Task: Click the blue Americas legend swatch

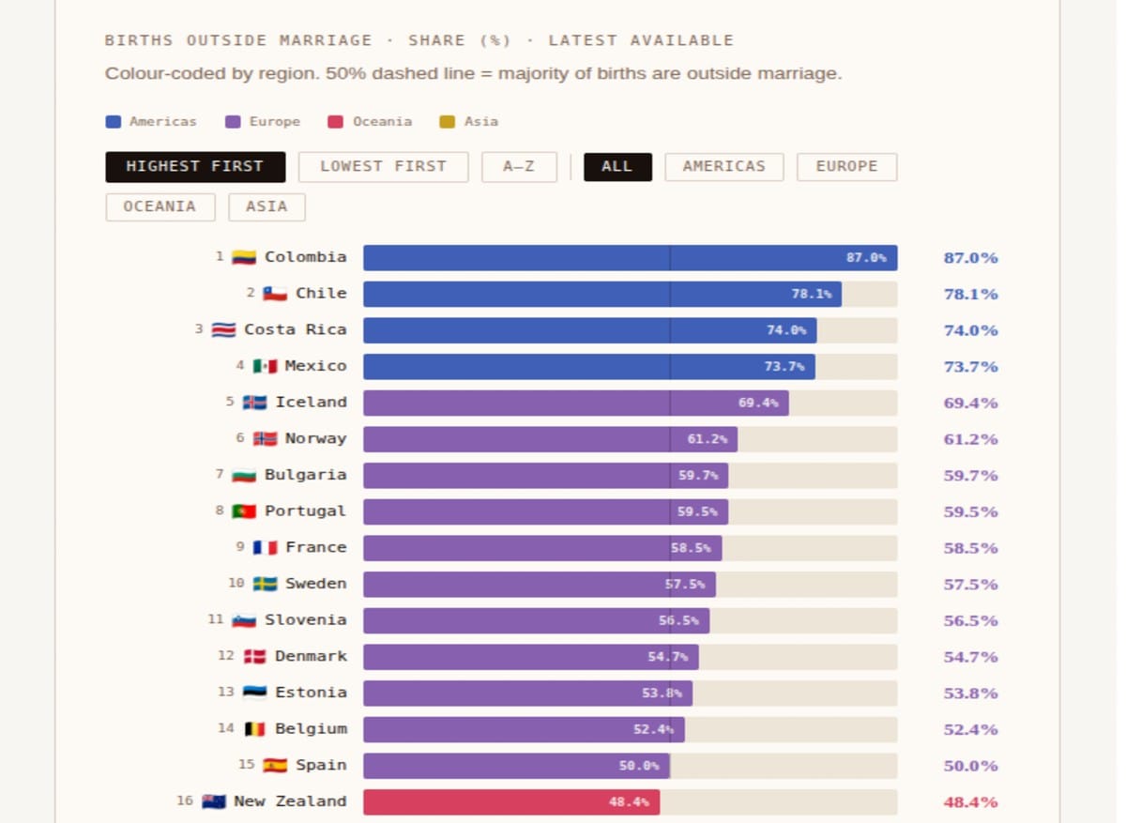Action: [114, 122]
